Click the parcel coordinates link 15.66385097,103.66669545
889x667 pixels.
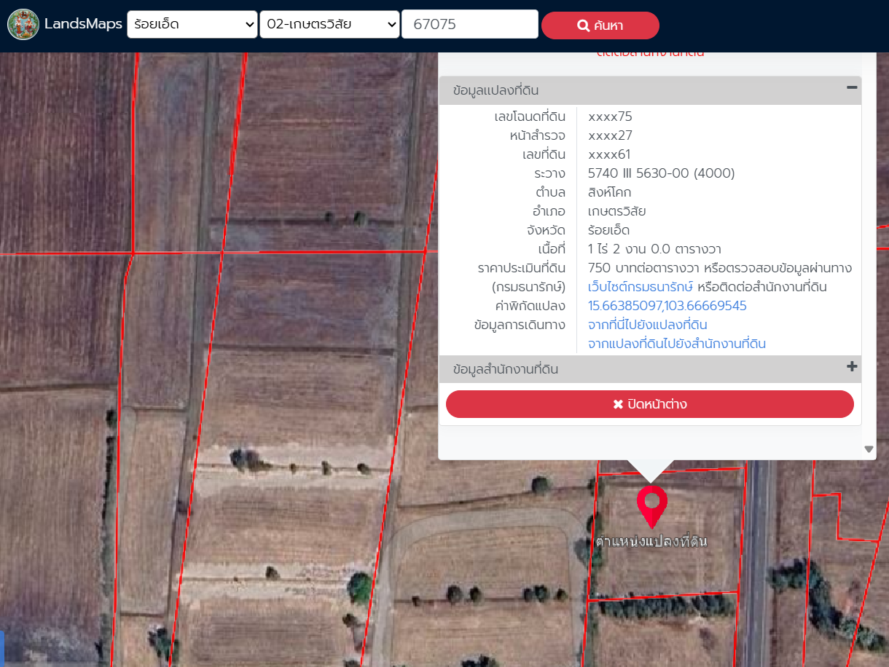(x=667, y=306)
